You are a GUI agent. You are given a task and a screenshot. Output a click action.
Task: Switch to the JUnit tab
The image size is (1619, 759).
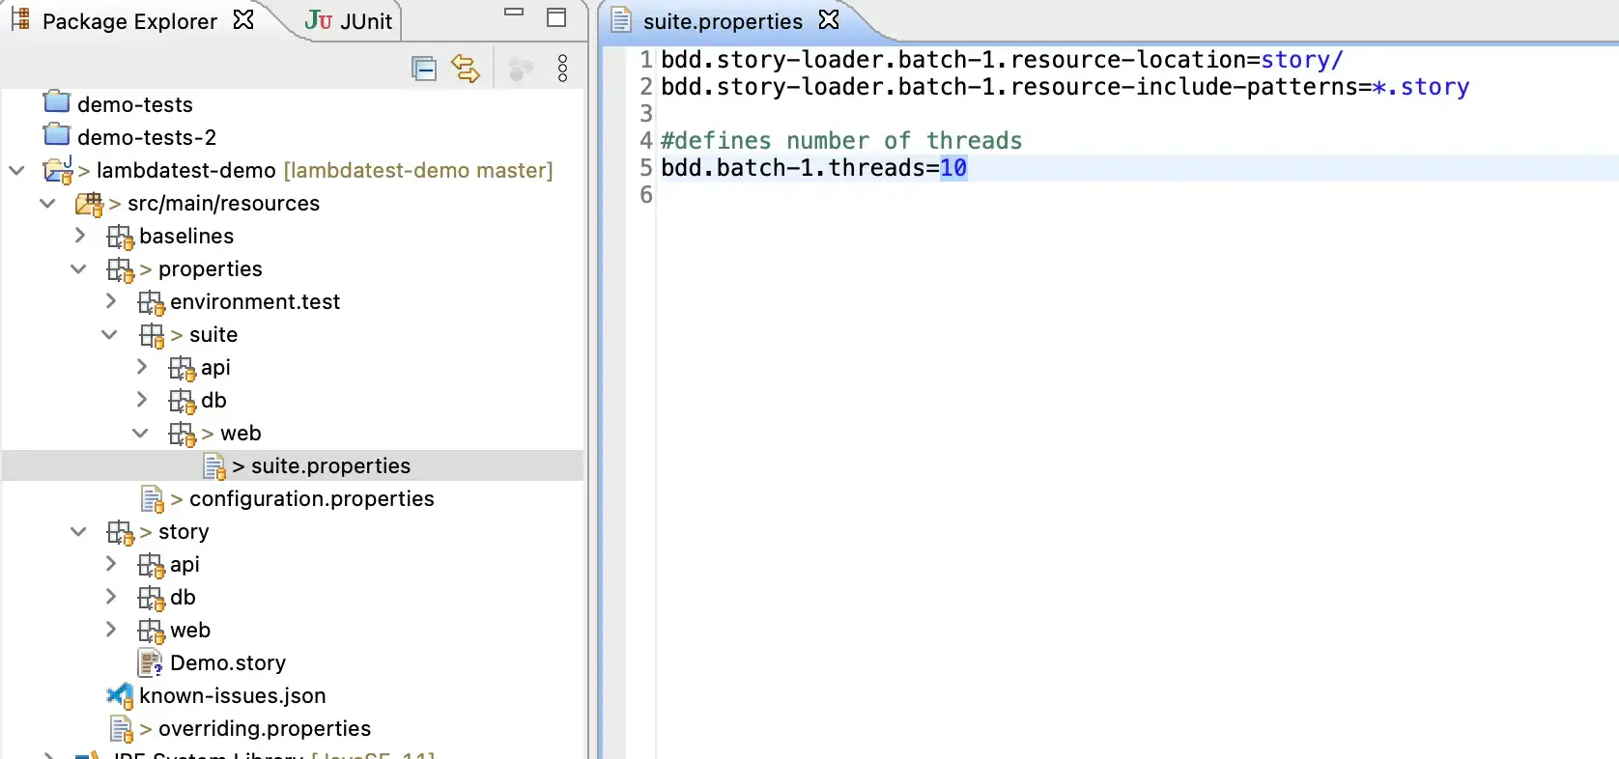[348, 21]
